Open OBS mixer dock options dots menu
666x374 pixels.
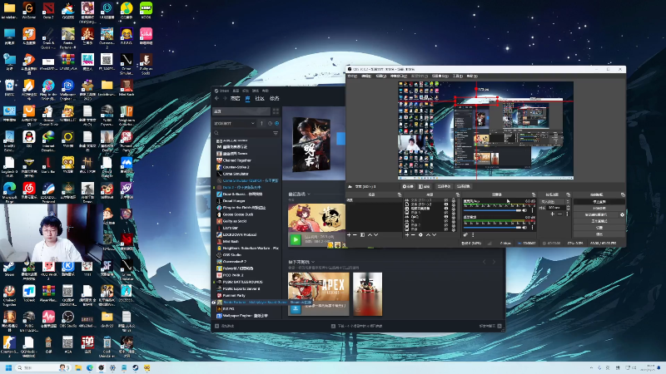[x=473, y=234]
